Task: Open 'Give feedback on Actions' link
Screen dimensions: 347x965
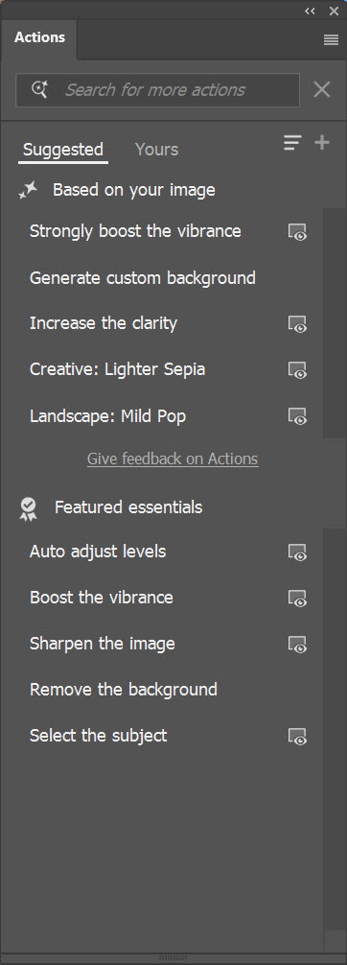Action: point(173,459)
